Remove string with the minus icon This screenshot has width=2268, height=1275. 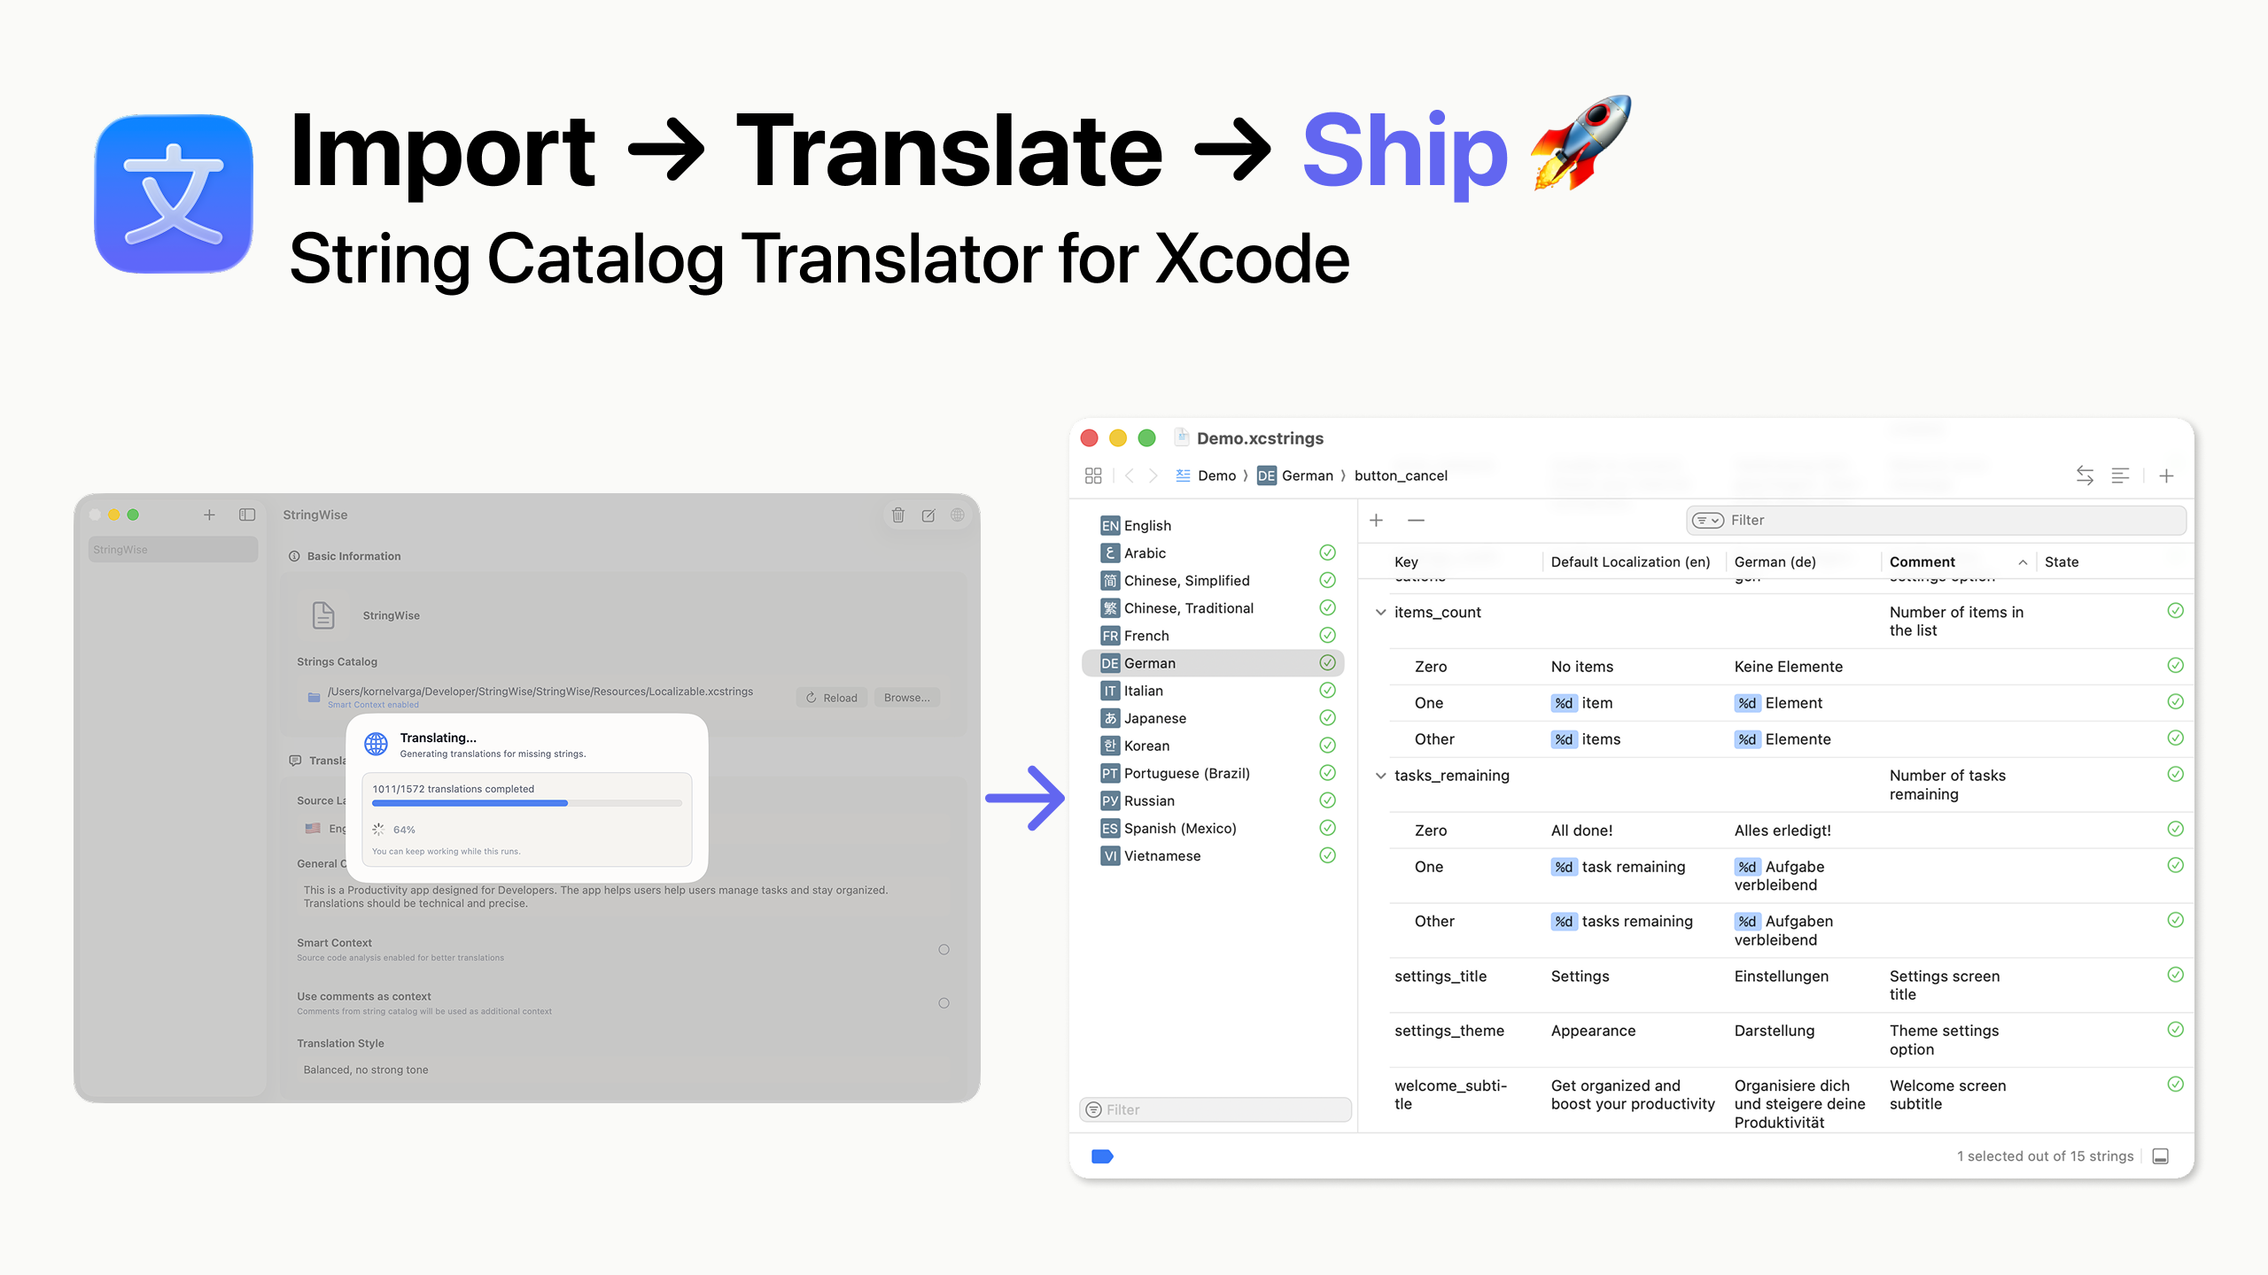click(1416, 520)
